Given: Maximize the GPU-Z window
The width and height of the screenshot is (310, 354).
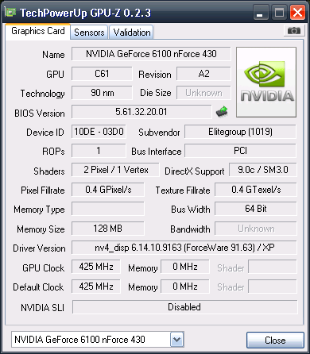Looking at the screenshot, I should (279, 13).
